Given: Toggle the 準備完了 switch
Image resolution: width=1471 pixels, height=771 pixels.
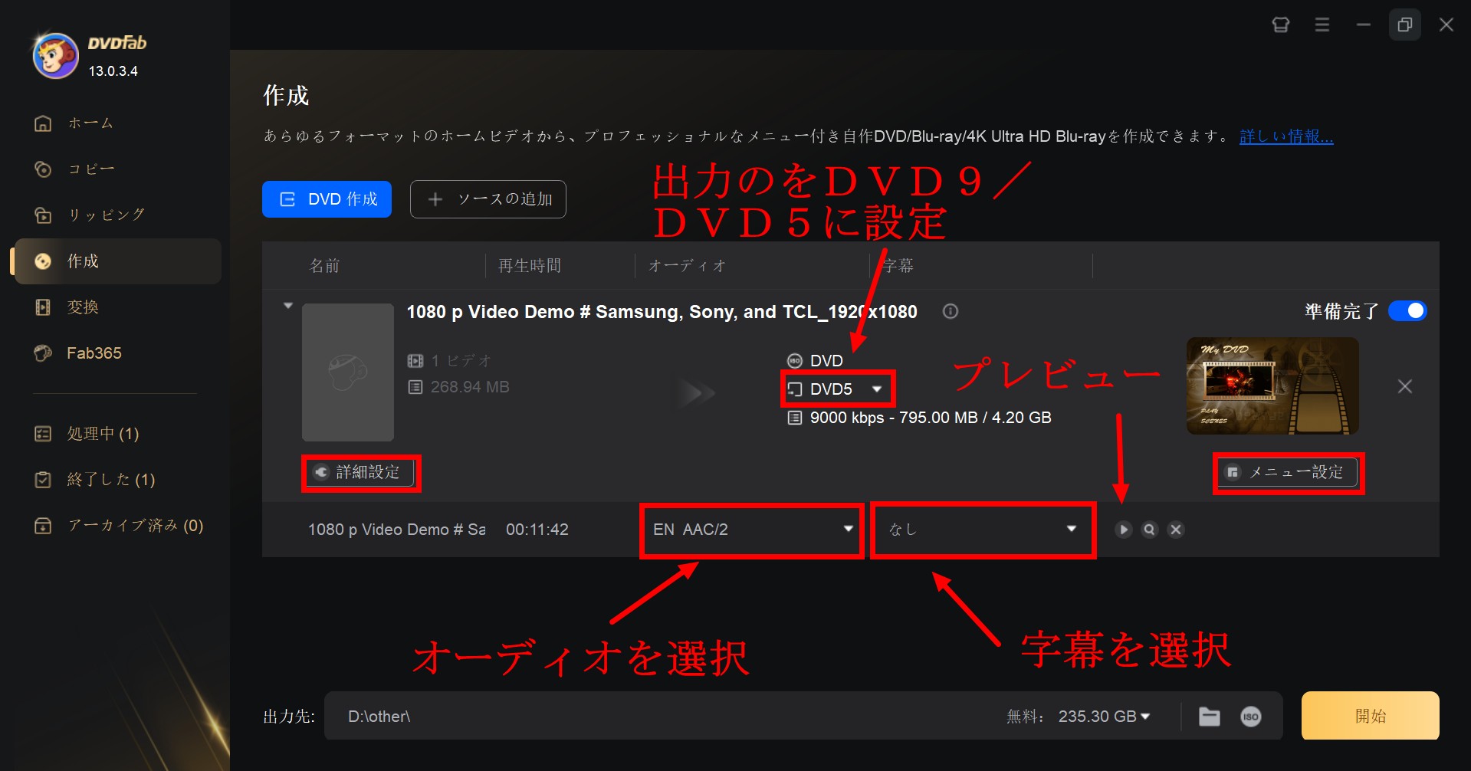Looking at the screenshot, I should (1407, 310).
